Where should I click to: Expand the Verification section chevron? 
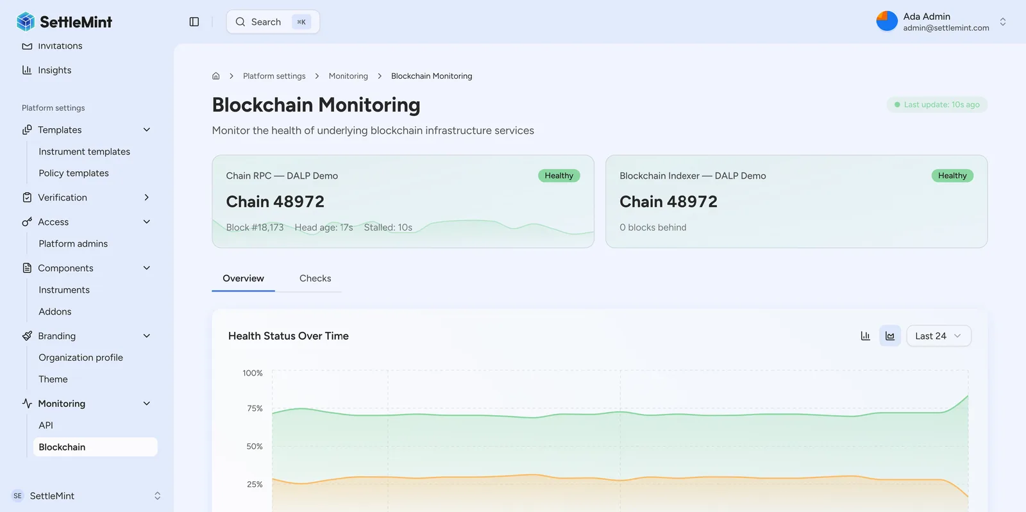(147, 197)
